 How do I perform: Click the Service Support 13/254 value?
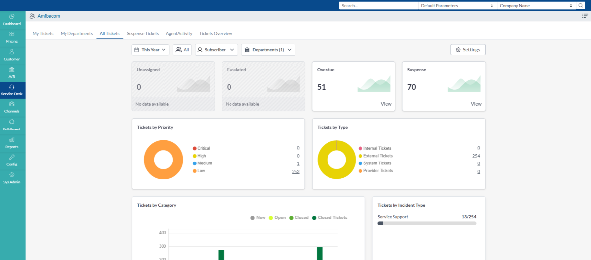(x=469, y=217)
